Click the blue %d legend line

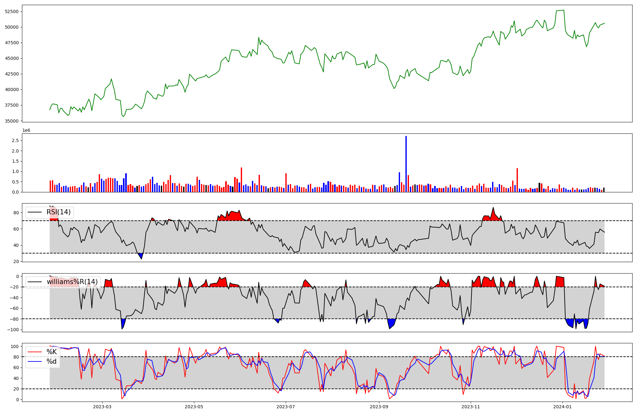click(x=35, y=361)
